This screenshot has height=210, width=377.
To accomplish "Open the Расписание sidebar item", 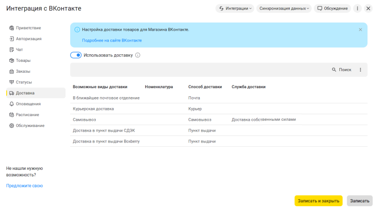I will [27, 115].
